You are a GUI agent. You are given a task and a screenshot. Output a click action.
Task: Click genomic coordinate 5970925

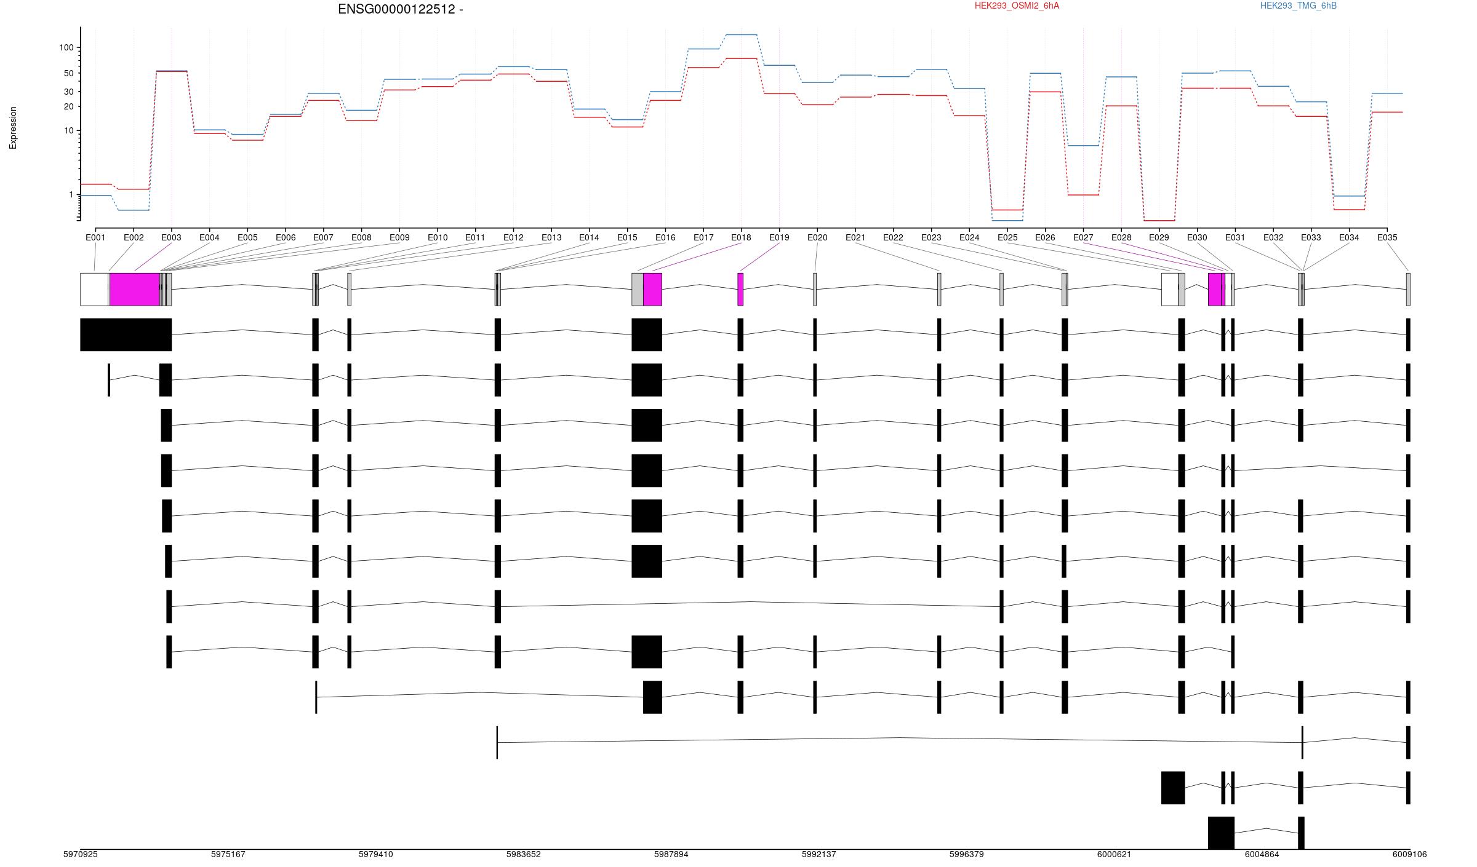click(81, 855)
